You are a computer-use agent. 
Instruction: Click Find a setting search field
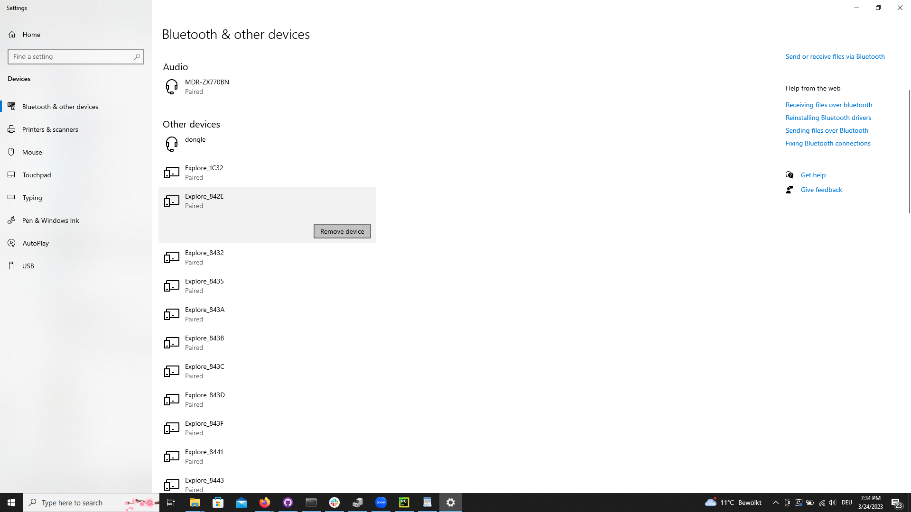click(x=76, y=56)
